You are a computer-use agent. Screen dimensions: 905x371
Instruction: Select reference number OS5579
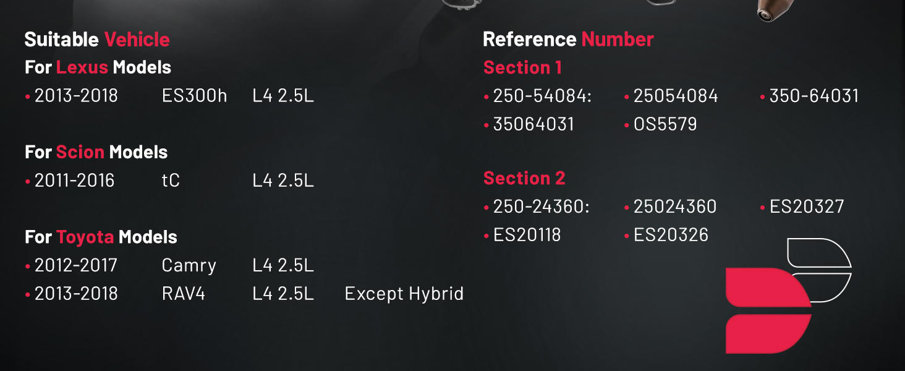point(665,124)
